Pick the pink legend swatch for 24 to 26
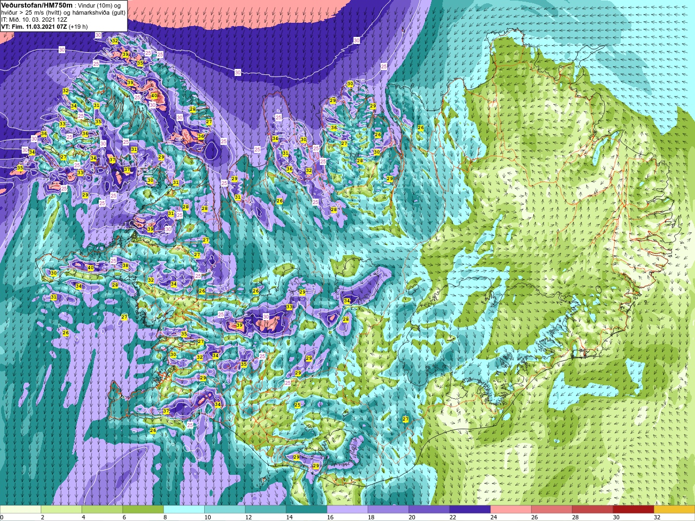Screen dimensions: 695x521 [511, 510]
